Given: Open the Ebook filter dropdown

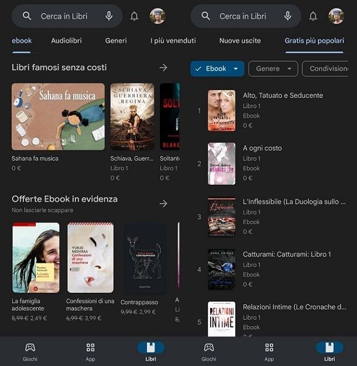Looking at the screenshot, I should click(217, 69).
